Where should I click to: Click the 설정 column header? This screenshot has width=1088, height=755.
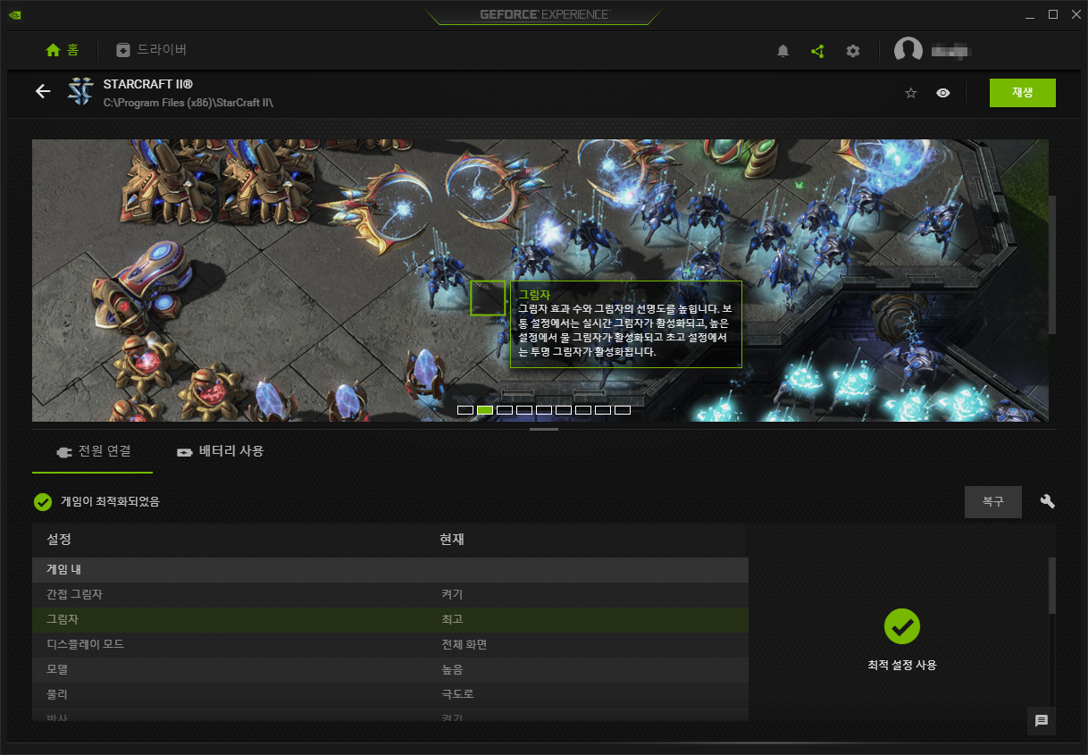click(59, 540)
